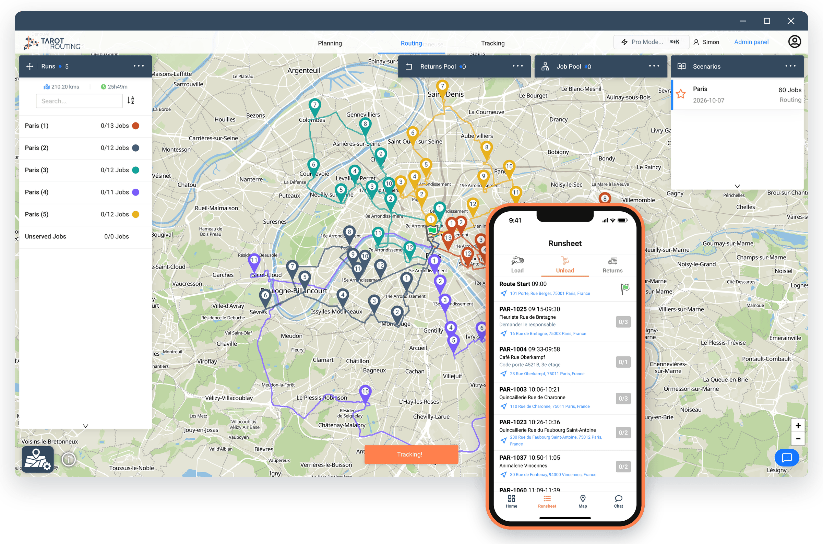Tap the 0/1 counter for PAR-1004
Screen dimensions: 823x544
[x=623, y=362]
